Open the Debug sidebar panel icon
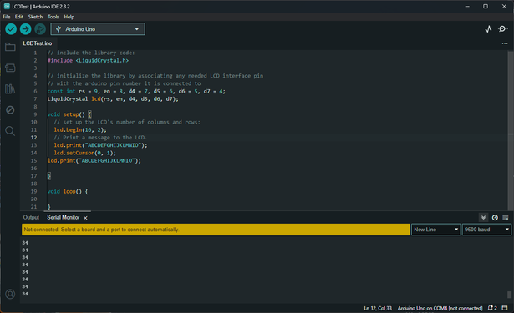The height and width of the screenshot is (313, 514). (10, 109)
